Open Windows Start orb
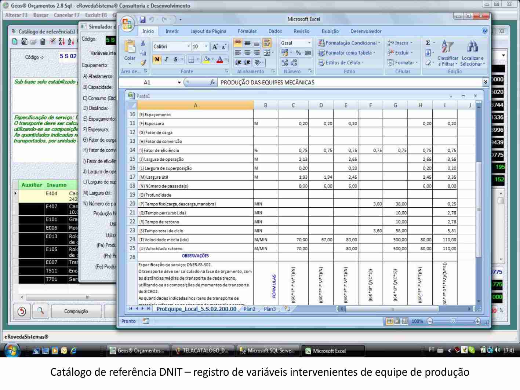This screenshot has width=520, height=390. 12,350
